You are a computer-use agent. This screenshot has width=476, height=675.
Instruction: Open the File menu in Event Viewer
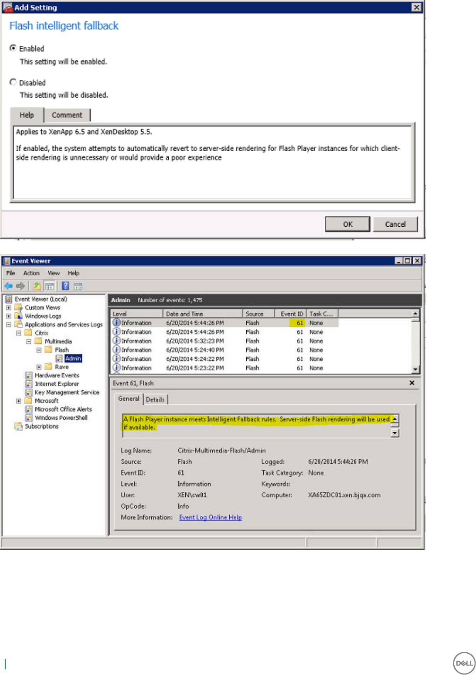10,273
